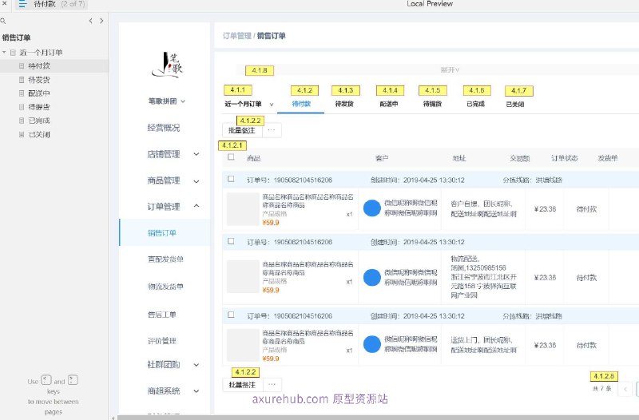
Task: Go to previous page with left arrow
Action: click(x=90, y=21)
